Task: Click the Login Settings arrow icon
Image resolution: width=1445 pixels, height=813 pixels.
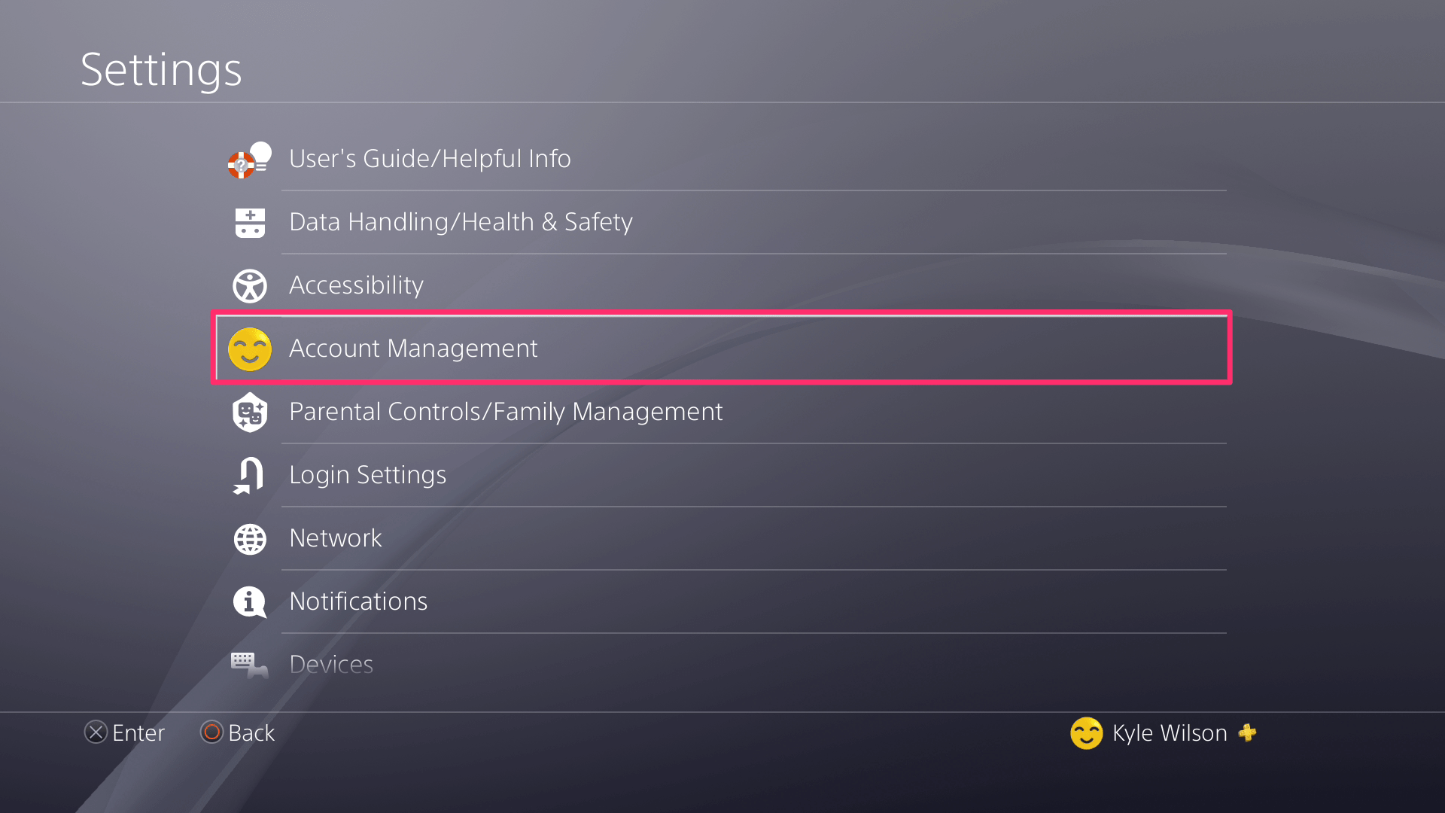Action: click(x=248, y=476)
